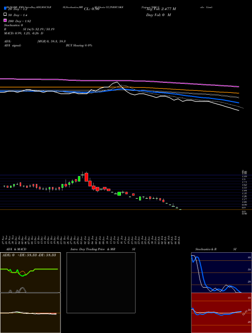
Task: Click the 'ADX signal:' label
Action: click(13, 45)
